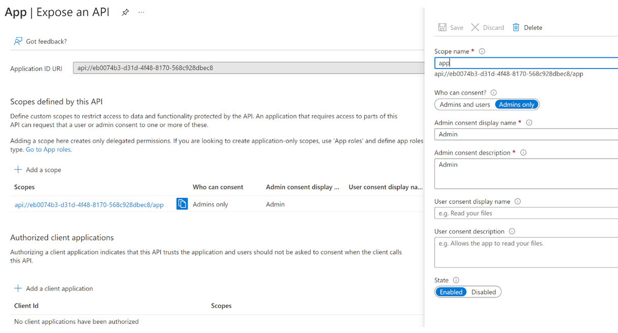
Task: Click the Got feedback? link text
Action: [46, 41]
